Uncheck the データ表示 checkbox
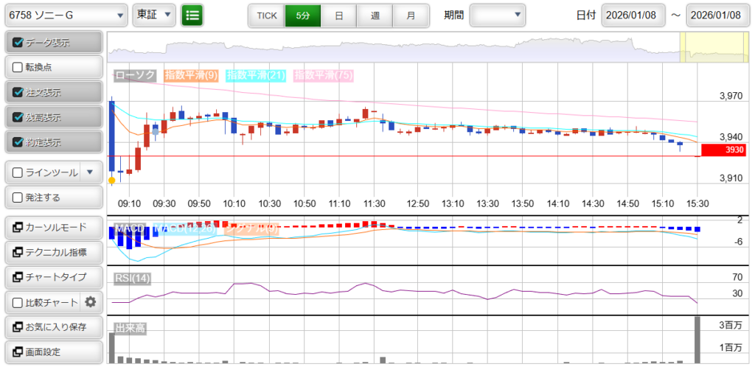Image resolution: width=755 pixels, height=367 pixels. (x=18, y=43)
